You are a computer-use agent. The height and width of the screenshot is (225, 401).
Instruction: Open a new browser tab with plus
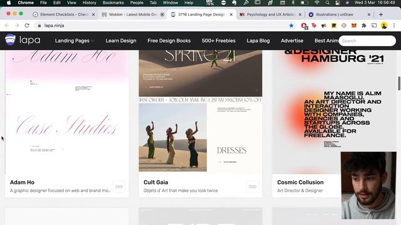[381, 14]
